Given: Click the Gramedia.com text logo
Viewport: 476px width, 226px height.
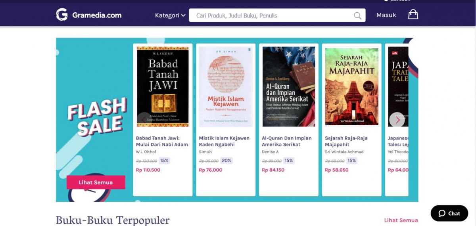Looking at the screenshot, I should point(97,15).
